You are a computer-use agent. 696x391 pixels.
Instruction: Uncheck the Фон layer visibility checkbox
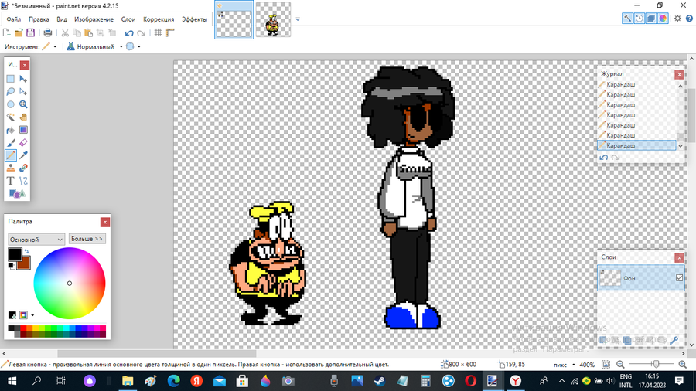[x=679, y=278]
